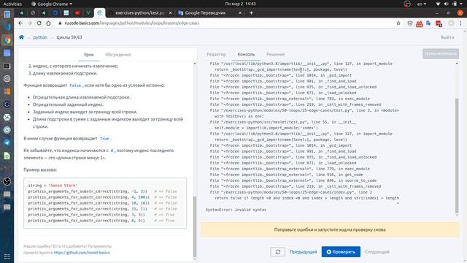467x263 pixels.
Task: Select the Урок tab
Action: [88, 55]
